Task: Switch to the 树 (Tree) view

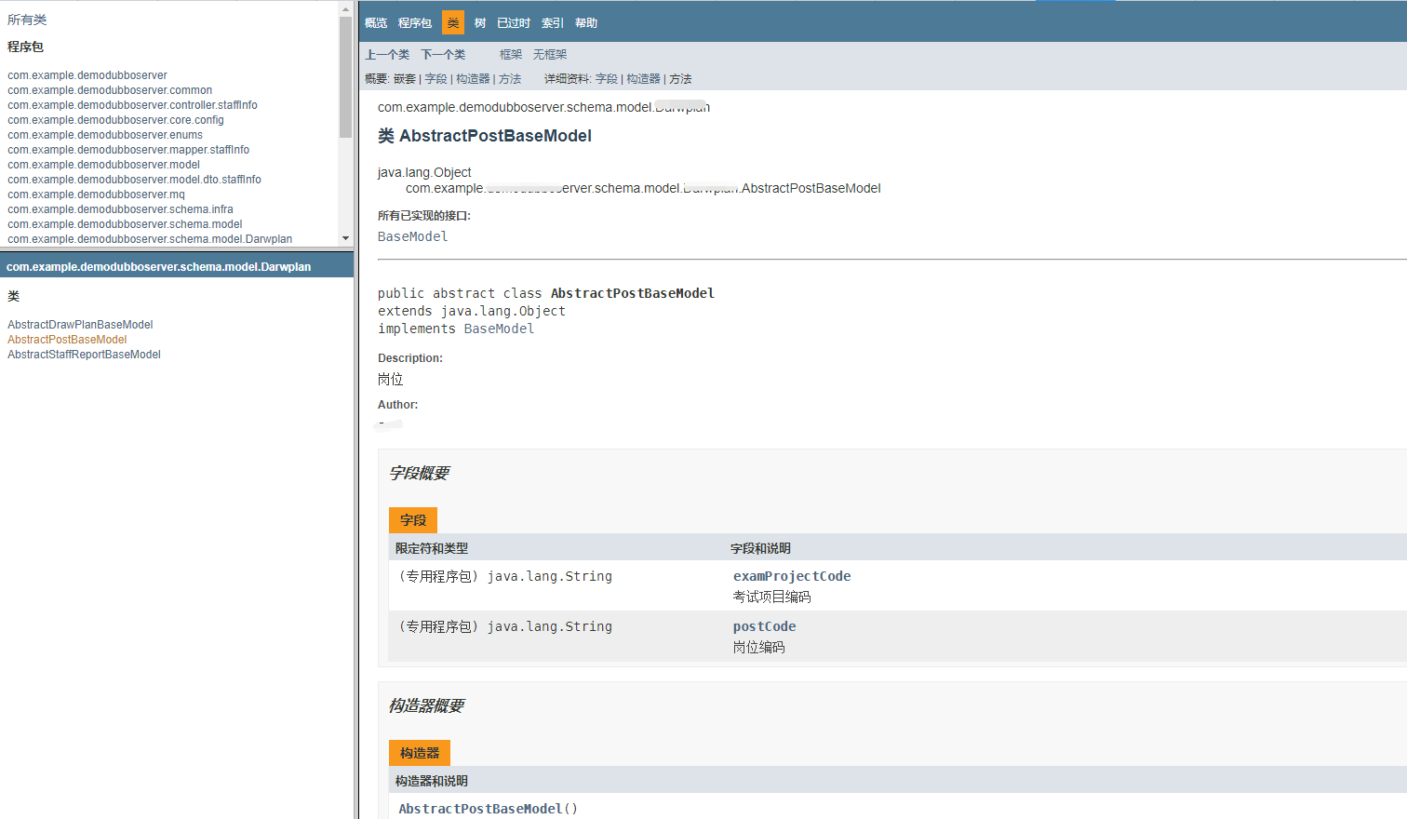Action: 479,22
